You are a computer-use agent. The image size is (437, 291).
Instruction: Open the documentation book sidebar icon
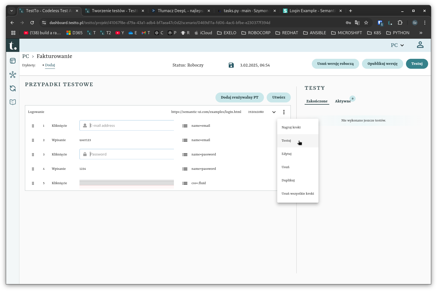(13, 102)
